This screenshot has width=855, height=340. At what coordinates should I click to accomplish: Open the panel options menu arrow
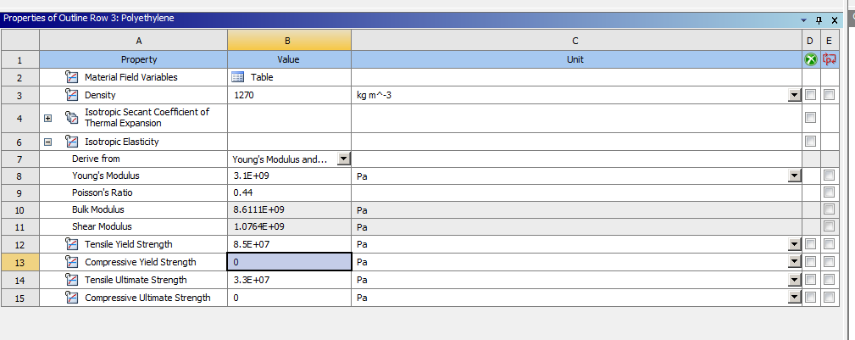(x=804, y=20)
